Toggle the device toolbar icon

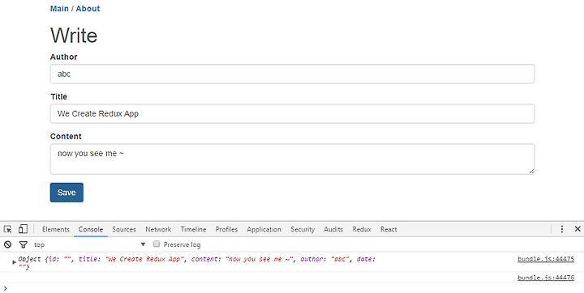[23, 229]
